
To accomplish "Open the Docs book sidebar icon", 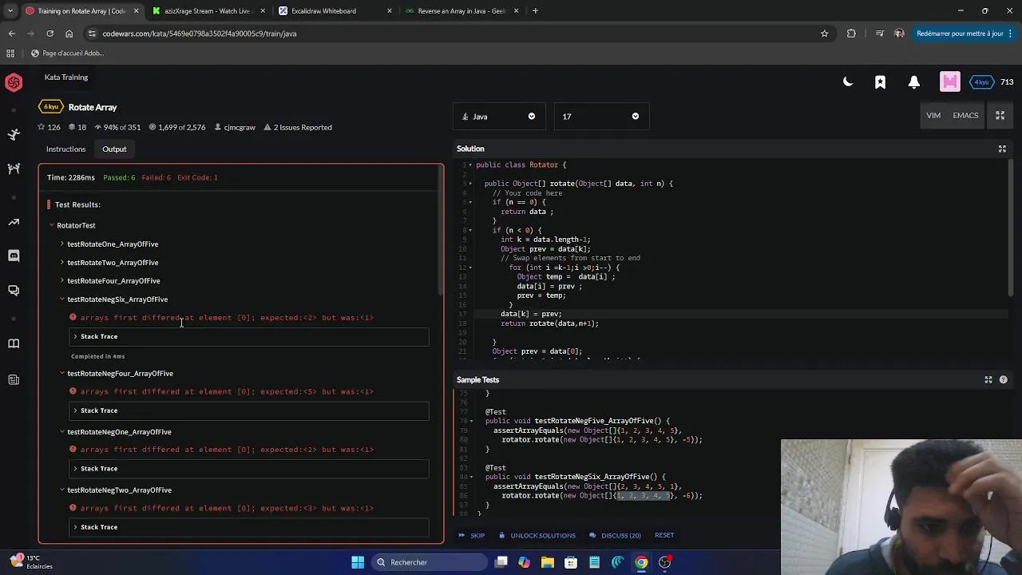I will [14, 343].
